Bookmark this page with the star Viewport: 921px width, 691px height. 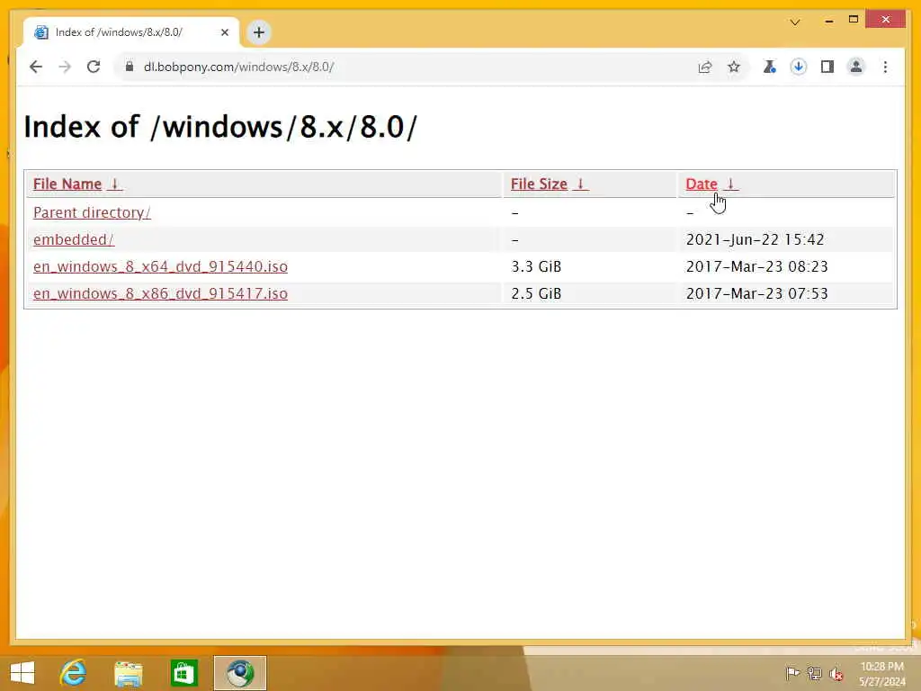734,67
